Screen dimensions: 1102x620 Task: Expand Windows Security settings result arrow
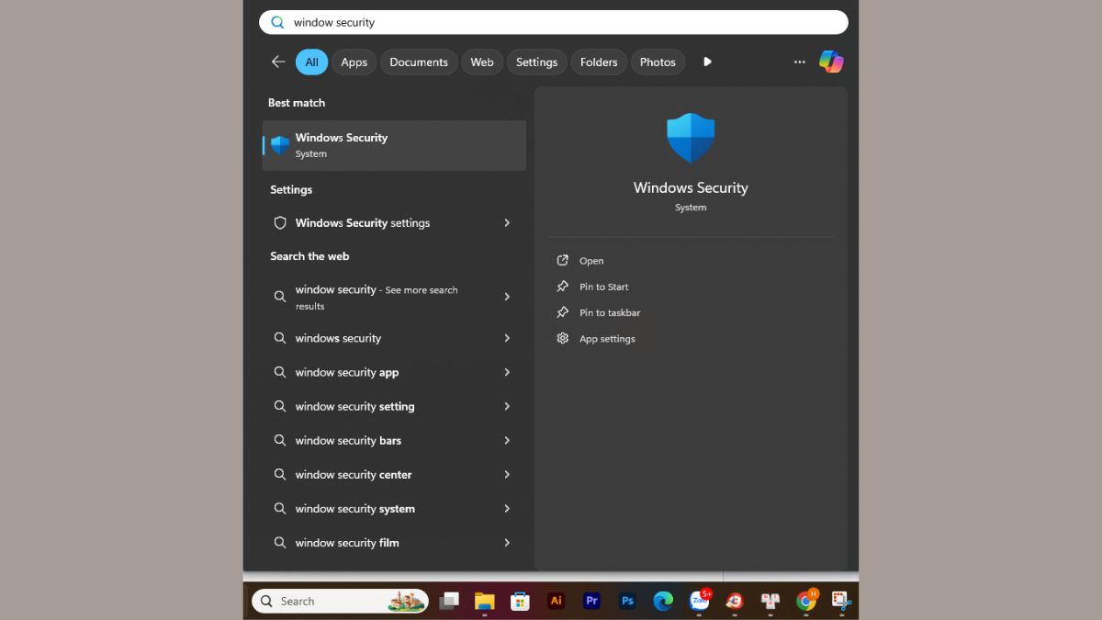coord(507,222)
